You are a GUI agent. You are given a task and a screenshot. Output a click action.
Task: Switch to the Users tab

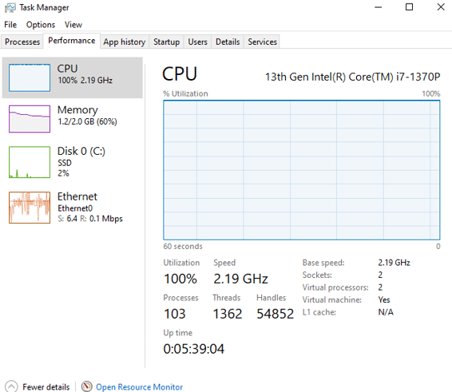pos(197,42)
